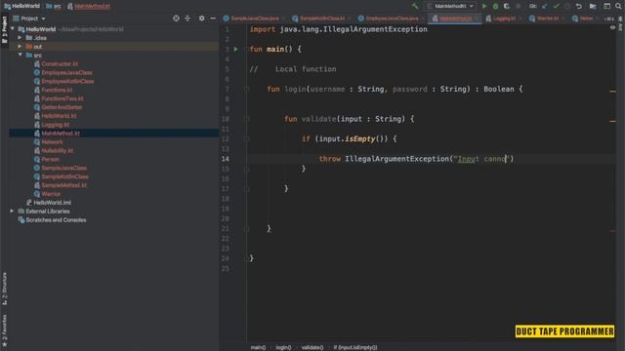Viewport: 625px width, 351px height.
Task: Open Project Structure folder icon in toolbar
Action: [593, 6]
